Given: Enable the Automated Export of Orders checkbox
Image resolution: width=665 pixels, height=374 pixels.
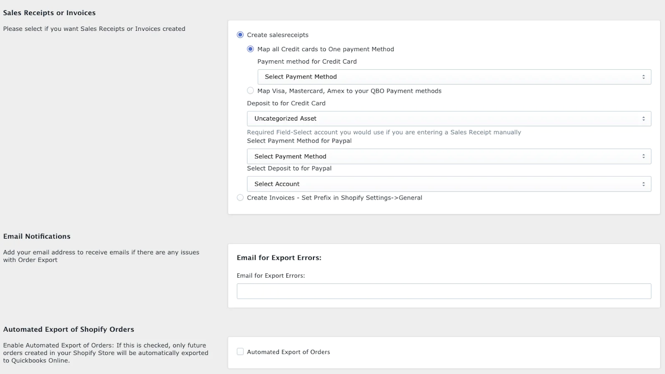Looking at the screenshot, I should click(x=240, y=352).
